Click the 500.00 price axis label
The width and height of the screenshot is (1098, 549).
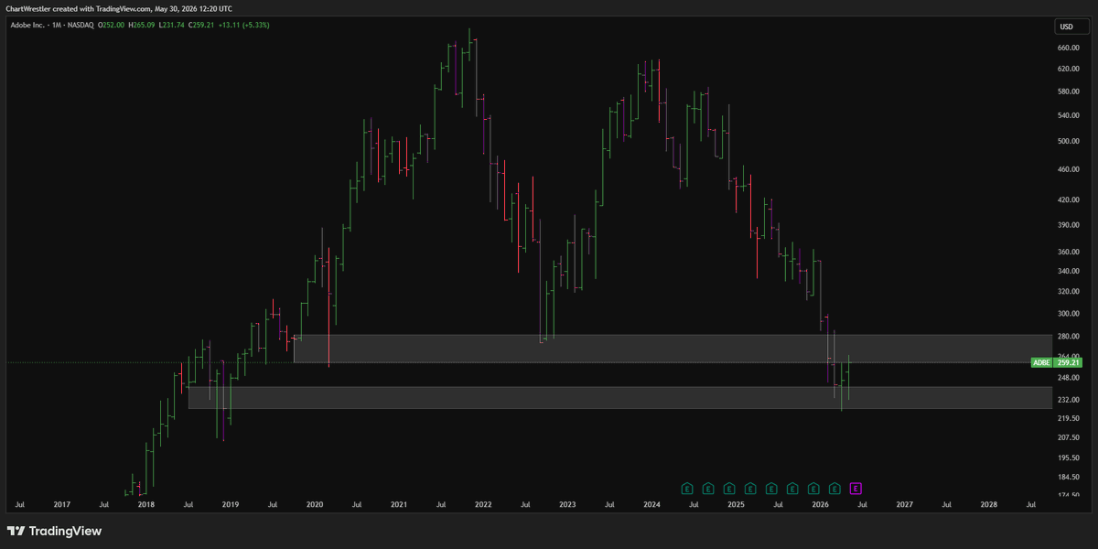coord(1070,141)
